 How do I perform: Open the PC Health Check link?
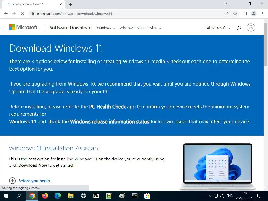point(108,107)
